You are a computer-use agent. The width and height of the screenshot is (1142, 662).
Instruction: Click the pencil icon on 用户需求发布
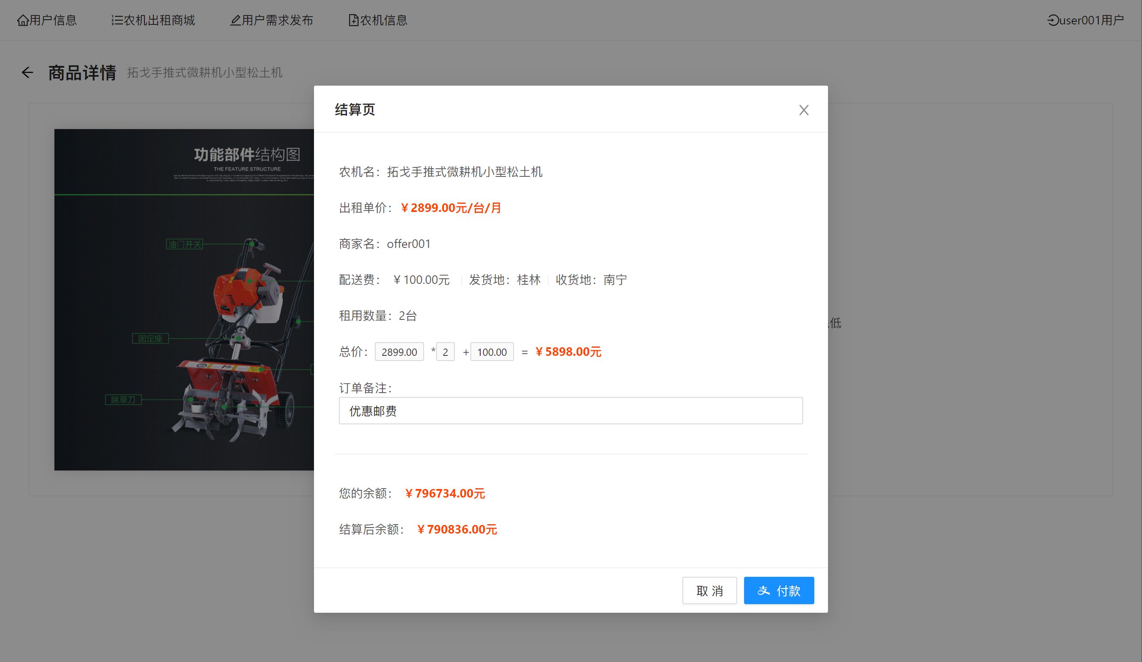(x=235, y=20)
